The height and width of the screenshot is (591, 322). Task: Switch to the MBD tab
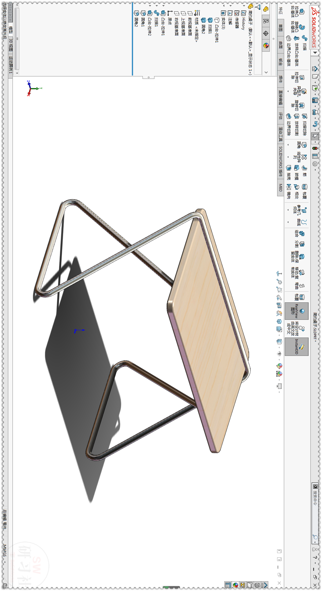coord(281,187)
